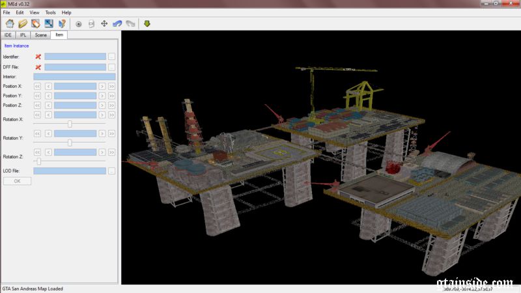
Task: Open the Help menu
Action: (x=66, y=12)
